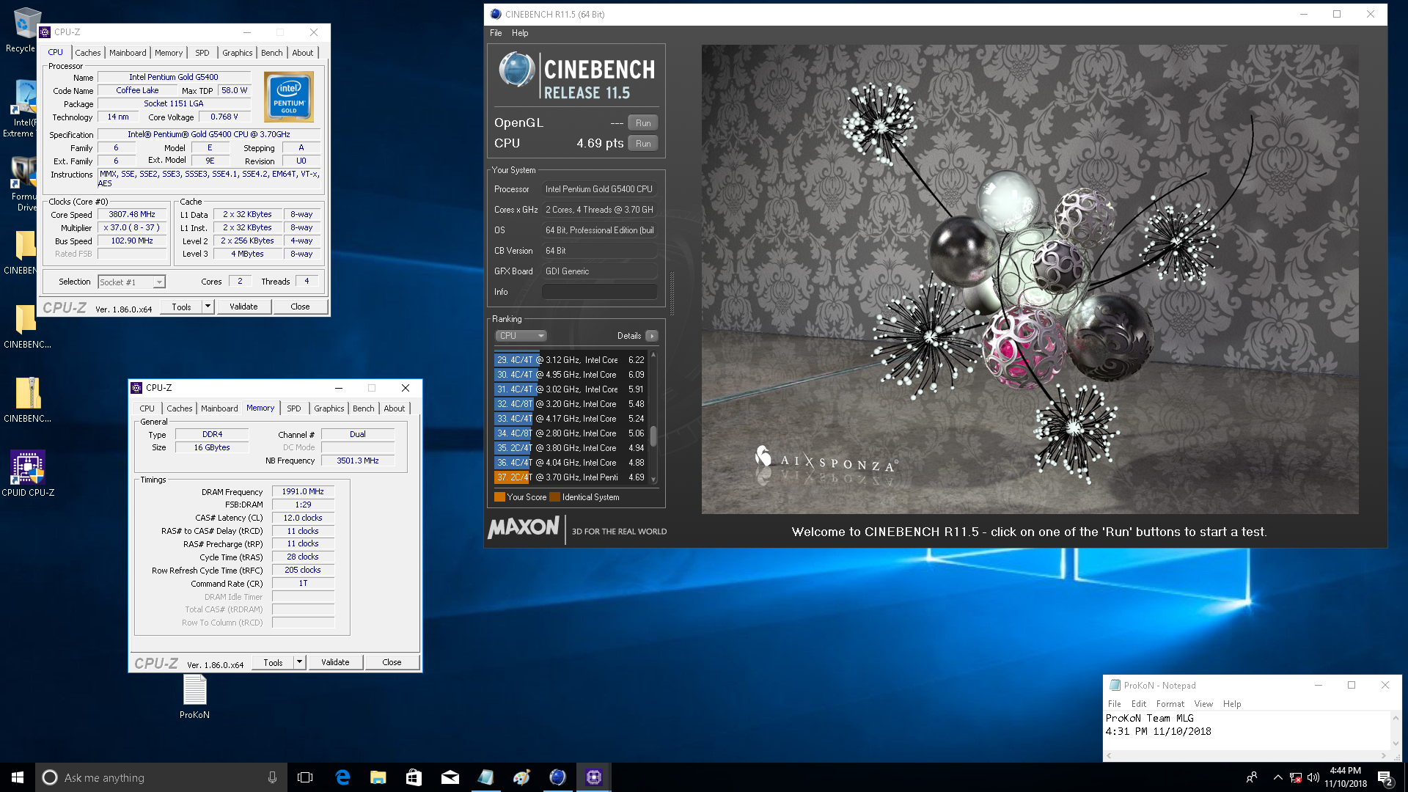
Task: Open the volume tray icon
Action: click(x=1313, y=777)
